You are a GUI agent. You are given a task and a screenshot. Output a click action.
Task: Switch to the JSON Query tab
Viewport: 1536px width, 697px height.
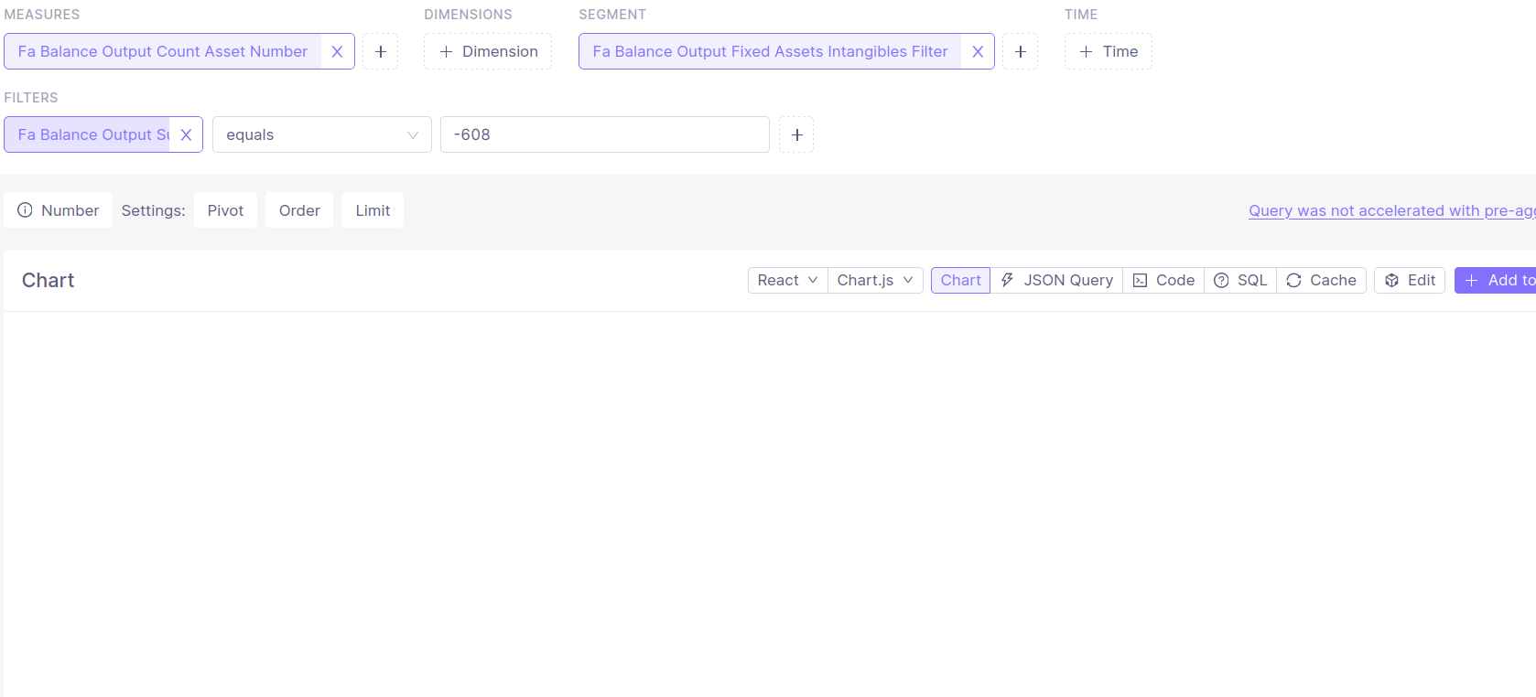pyautogui.click(x=1056, y=280)
